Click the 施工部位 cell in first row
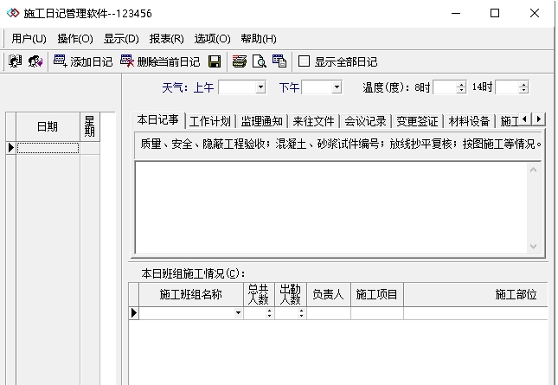Screen dimensions: 558x385 (x=476, y=313)
